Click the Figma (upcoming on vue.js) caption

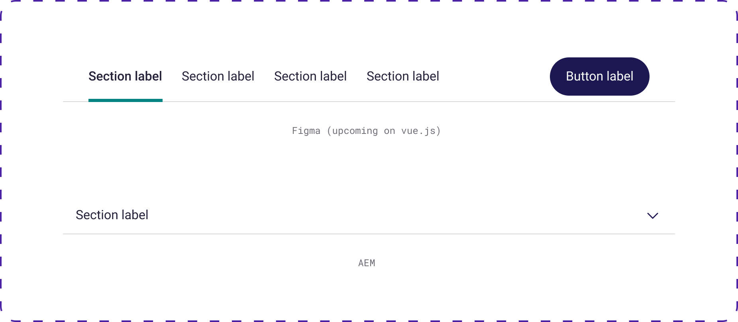366,131
